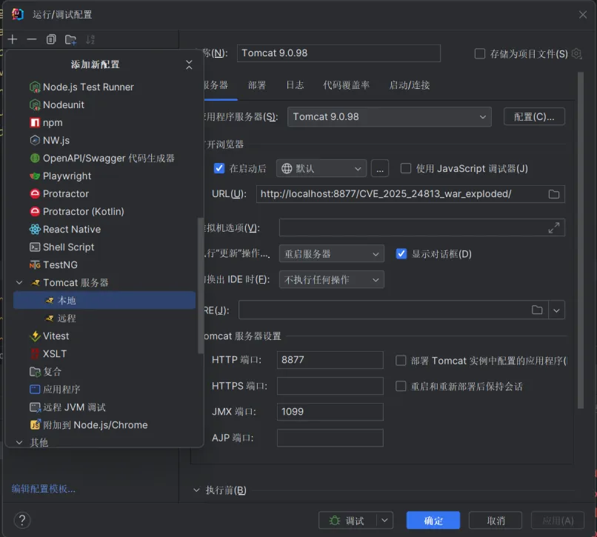This screenshot has height=537, width=597.
Task: Choose NW.js configuration type
Action: pos(104,140)
